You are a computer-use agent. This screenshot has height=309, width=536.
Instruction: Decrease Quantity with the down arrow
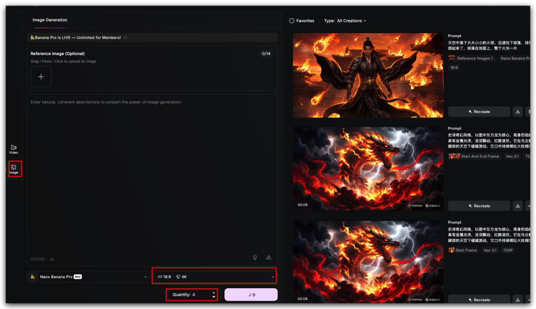click(x=213, y=297)
